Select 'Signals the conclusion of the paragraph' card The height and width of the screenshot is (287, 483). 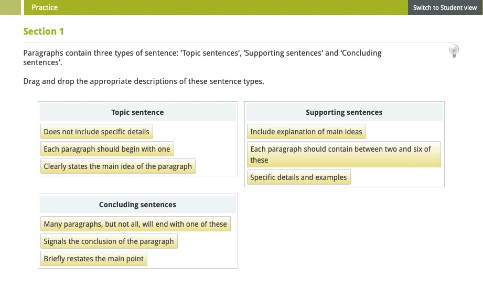click(x=109, y=241)
